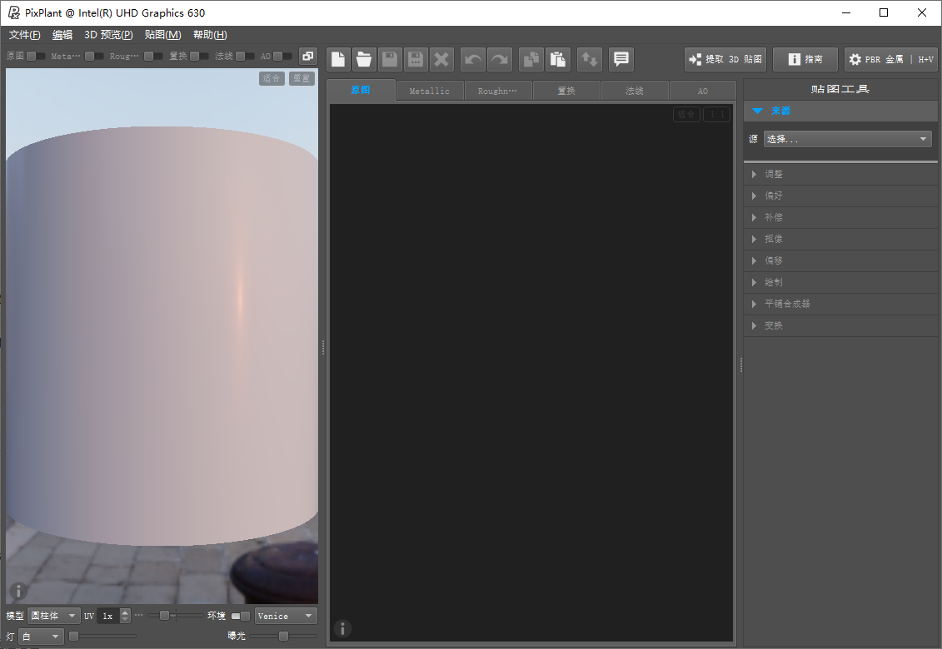Toggle the 环境 environment switch
Viewport: 942px width, 649px height.
tap(240, 616)
